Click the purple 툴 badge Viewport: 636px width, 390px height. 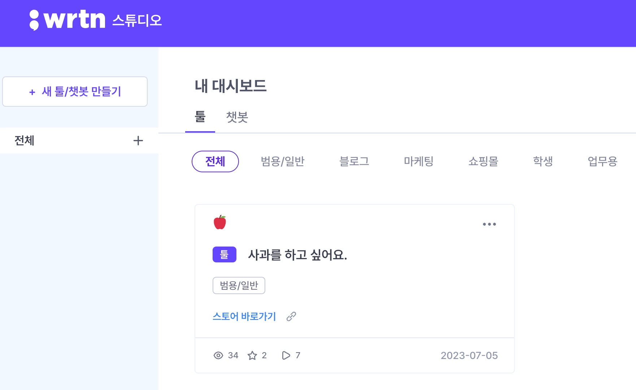point(224,254)
